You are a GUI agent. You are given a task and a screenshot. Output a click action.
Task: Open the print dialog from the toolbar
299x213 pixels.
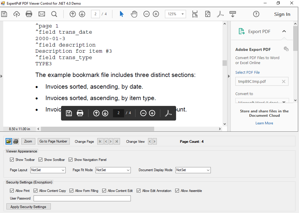tap(29, 14)
